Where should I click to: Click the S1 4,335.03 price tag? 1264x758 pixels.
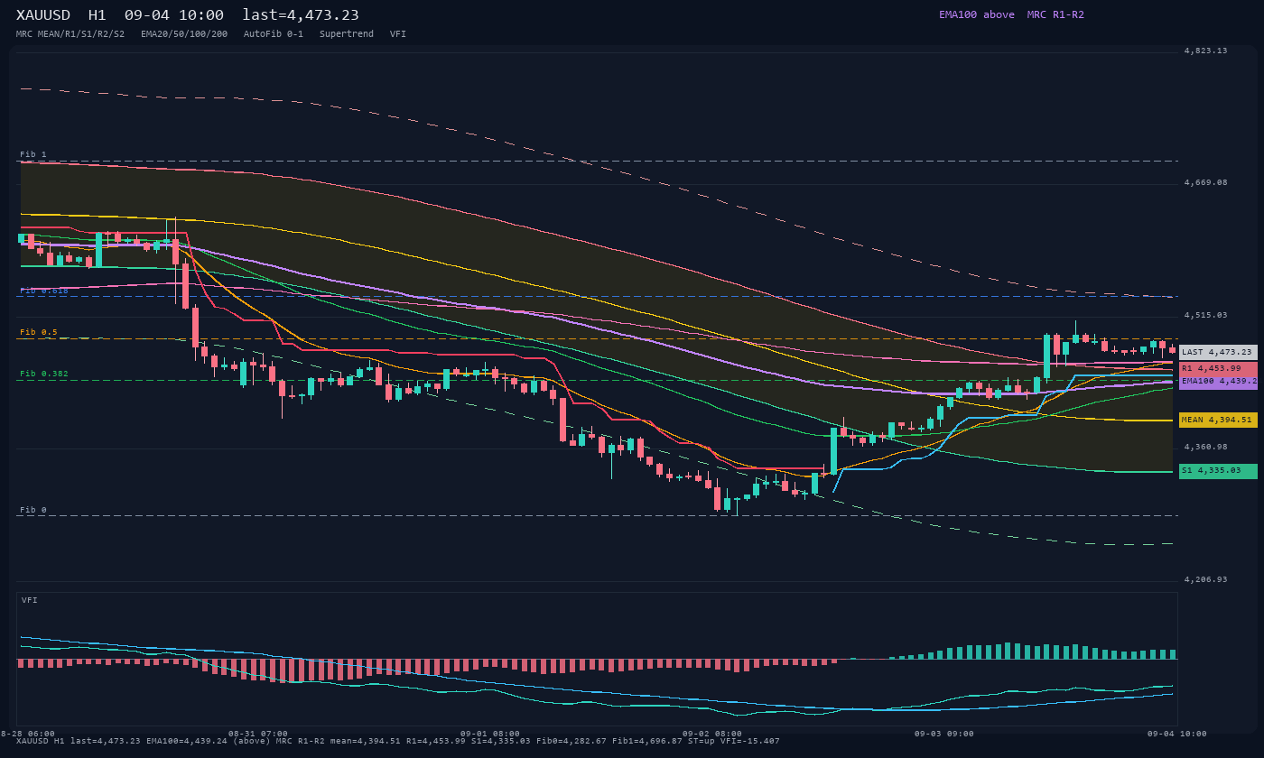tap(1218, 471)
